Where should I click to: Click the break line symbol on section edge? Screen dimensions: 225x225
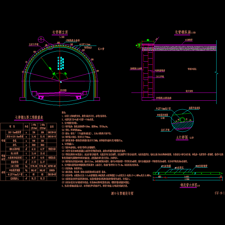216,73
